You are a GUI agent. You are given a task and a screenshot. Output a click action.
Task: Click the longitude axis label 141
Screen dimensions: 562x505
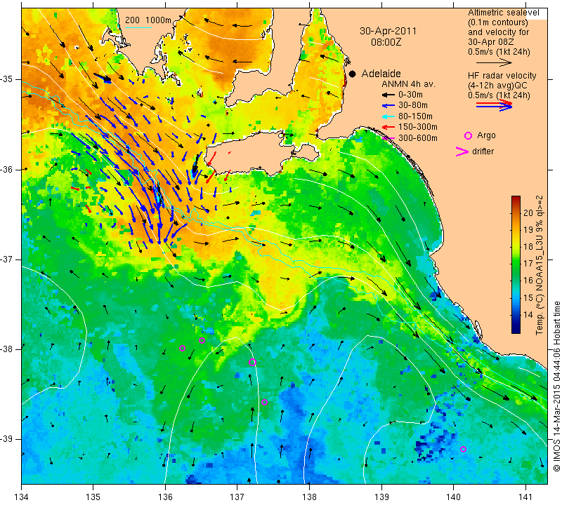point(525,497)
